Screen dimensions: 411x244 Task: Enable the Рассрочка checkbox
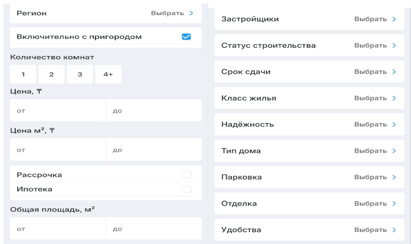pyautogui.click(x=186, y=175)
